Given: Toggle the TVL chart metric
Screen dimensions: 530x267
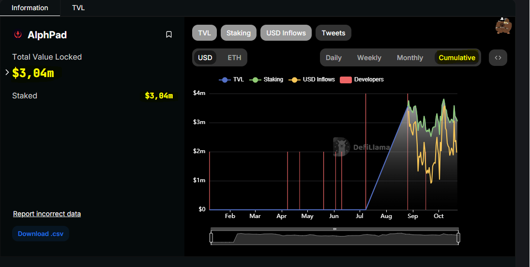Looking at the screenshot, I should click(204, 33).
